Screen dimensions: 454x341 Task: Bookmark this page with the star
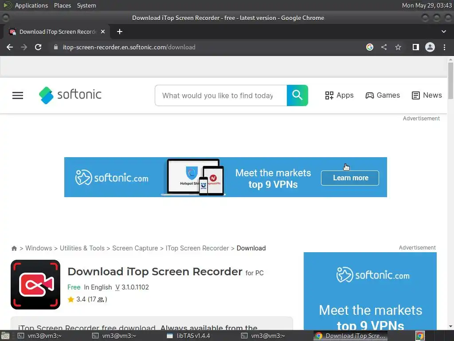[x=398, y=47]
